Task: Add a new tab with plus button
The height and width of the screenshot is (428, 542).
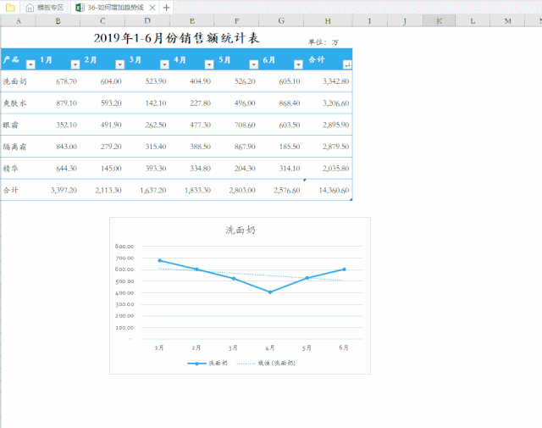Action: click(x=167, y=8)
